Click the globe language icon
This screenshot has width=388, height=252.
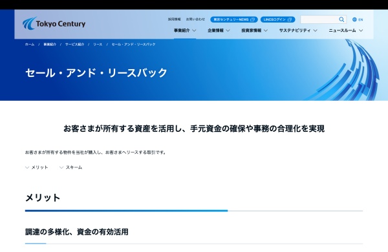(354, 19)
